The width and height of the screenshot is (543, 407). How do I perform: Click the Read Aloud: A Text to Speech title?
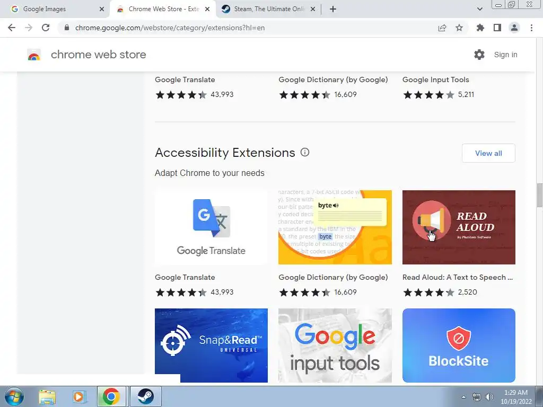coord(458,277)
